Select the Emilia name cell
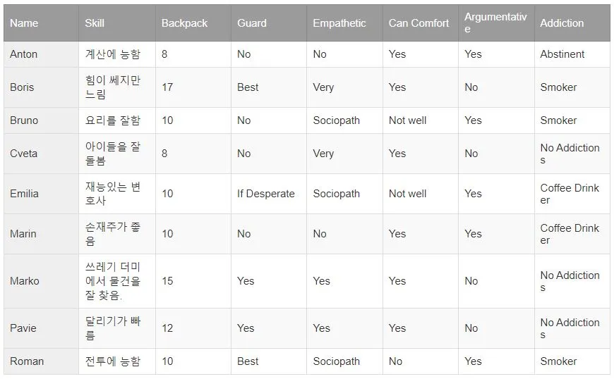Viewport: 614px width, 379px height. point(24,194)
